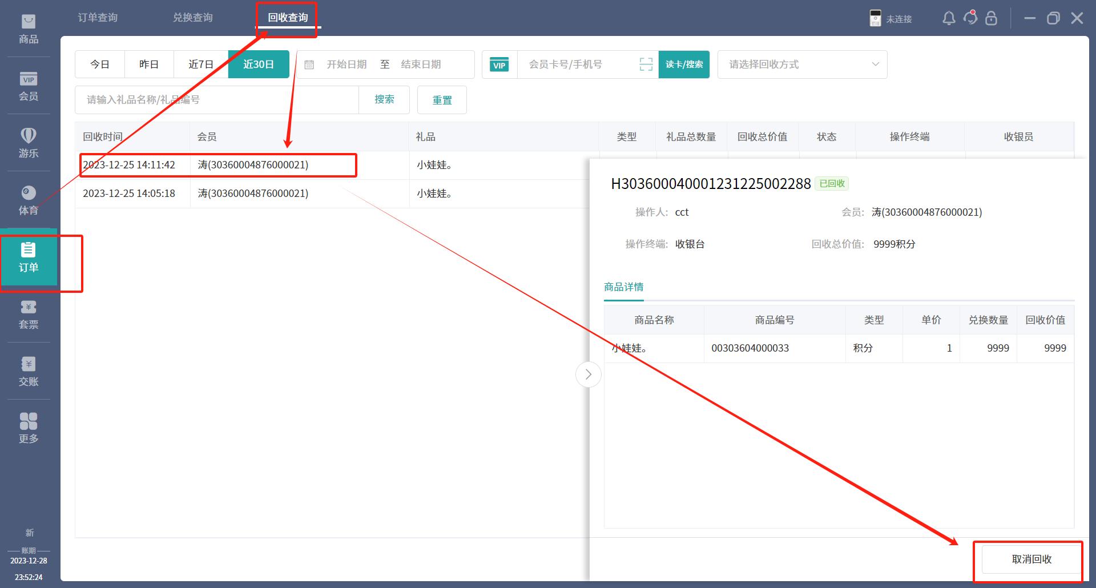Focus the gift name/number search input
The image size is (1096, 588).
[x=217, y=100]
